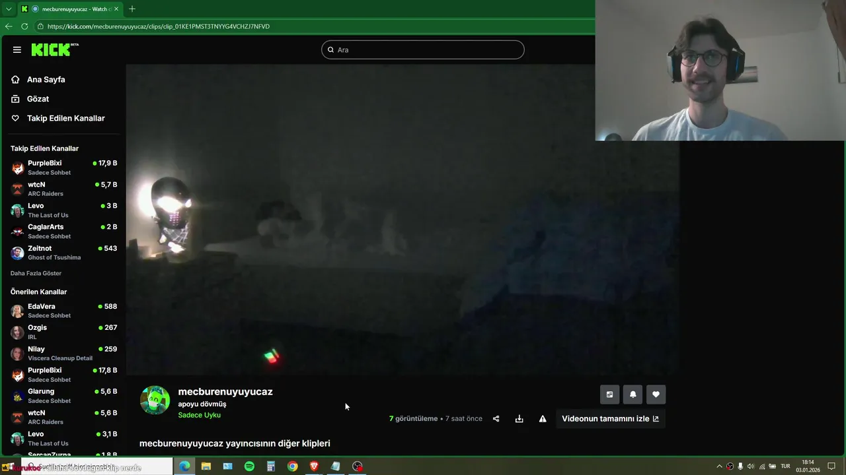Click the clip video player
846x475 pixels.
tap(403, 220)
